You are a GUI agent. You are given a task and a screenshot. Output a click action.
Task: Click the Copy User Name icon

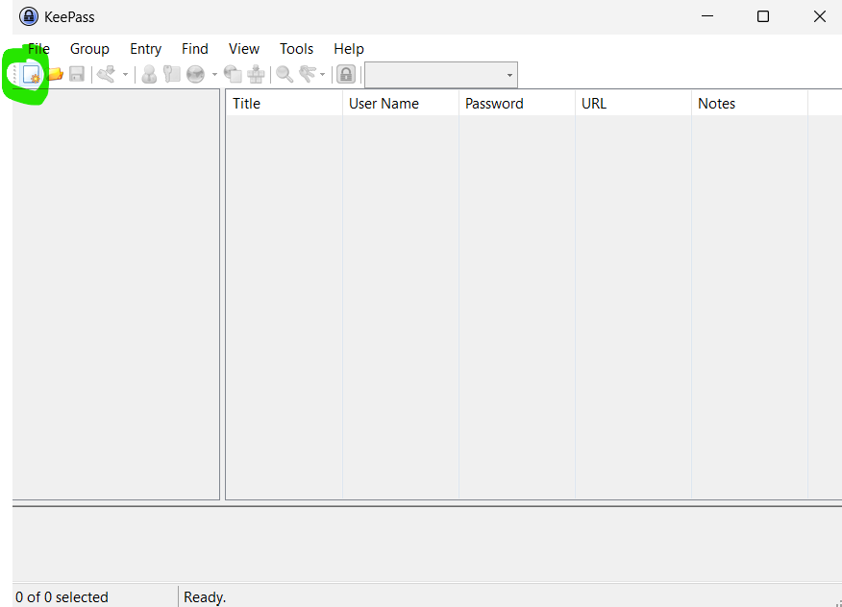pos(149,75)
